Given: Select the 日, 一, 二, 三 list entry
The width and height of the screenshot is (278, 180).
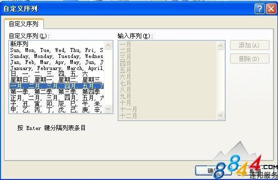Looking at the screenshot, I should click(x=56, y=74).
